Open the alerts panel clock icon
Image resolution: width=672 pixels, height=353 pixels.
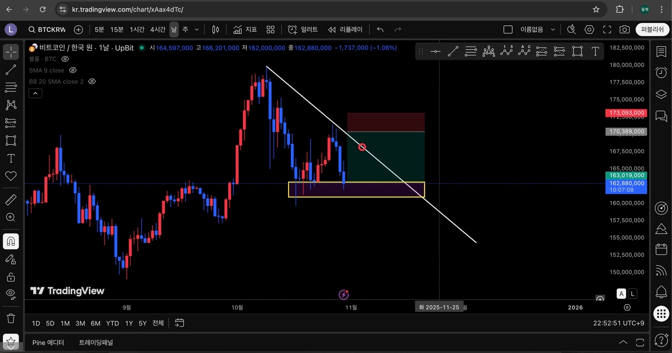click(661, 72)
